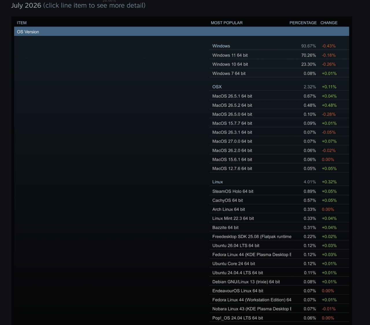This screenshot has height=325, width=370.
Task: Select the MacOS 15.7.7 64 bit row
Action: [279, 123]
